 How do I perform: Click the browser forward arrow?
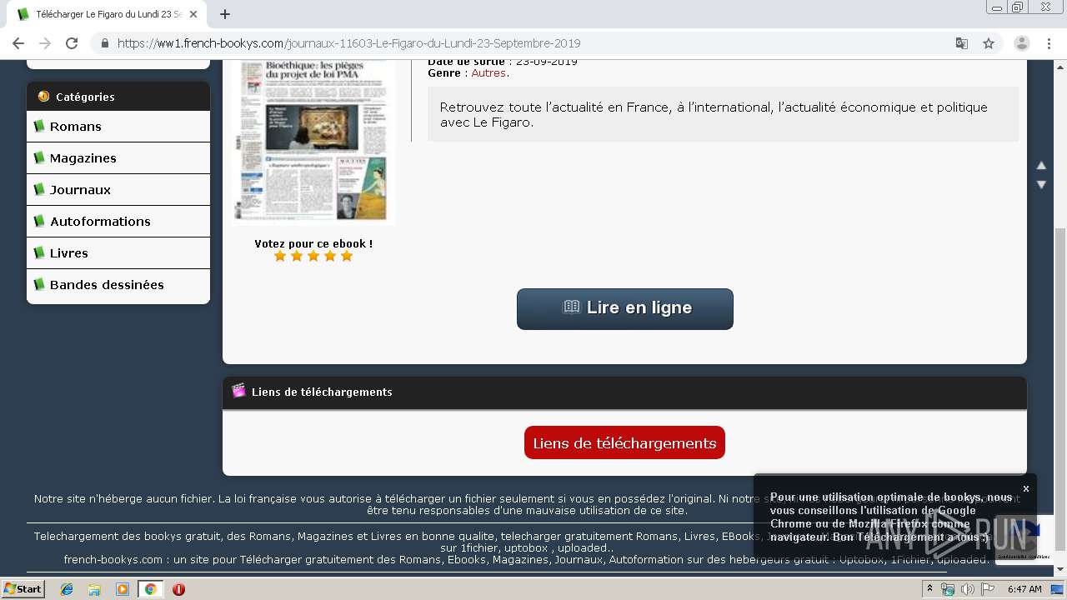[x=45, y=43]
